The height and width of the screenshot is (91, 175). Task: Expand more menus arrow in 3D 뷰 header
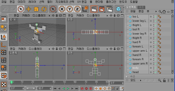(49, 15)
